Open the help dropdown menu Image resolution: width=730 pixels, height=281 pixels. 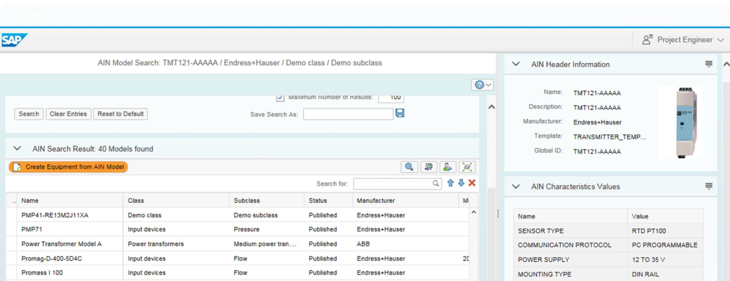pyautogui.click(x=482, y=85)
